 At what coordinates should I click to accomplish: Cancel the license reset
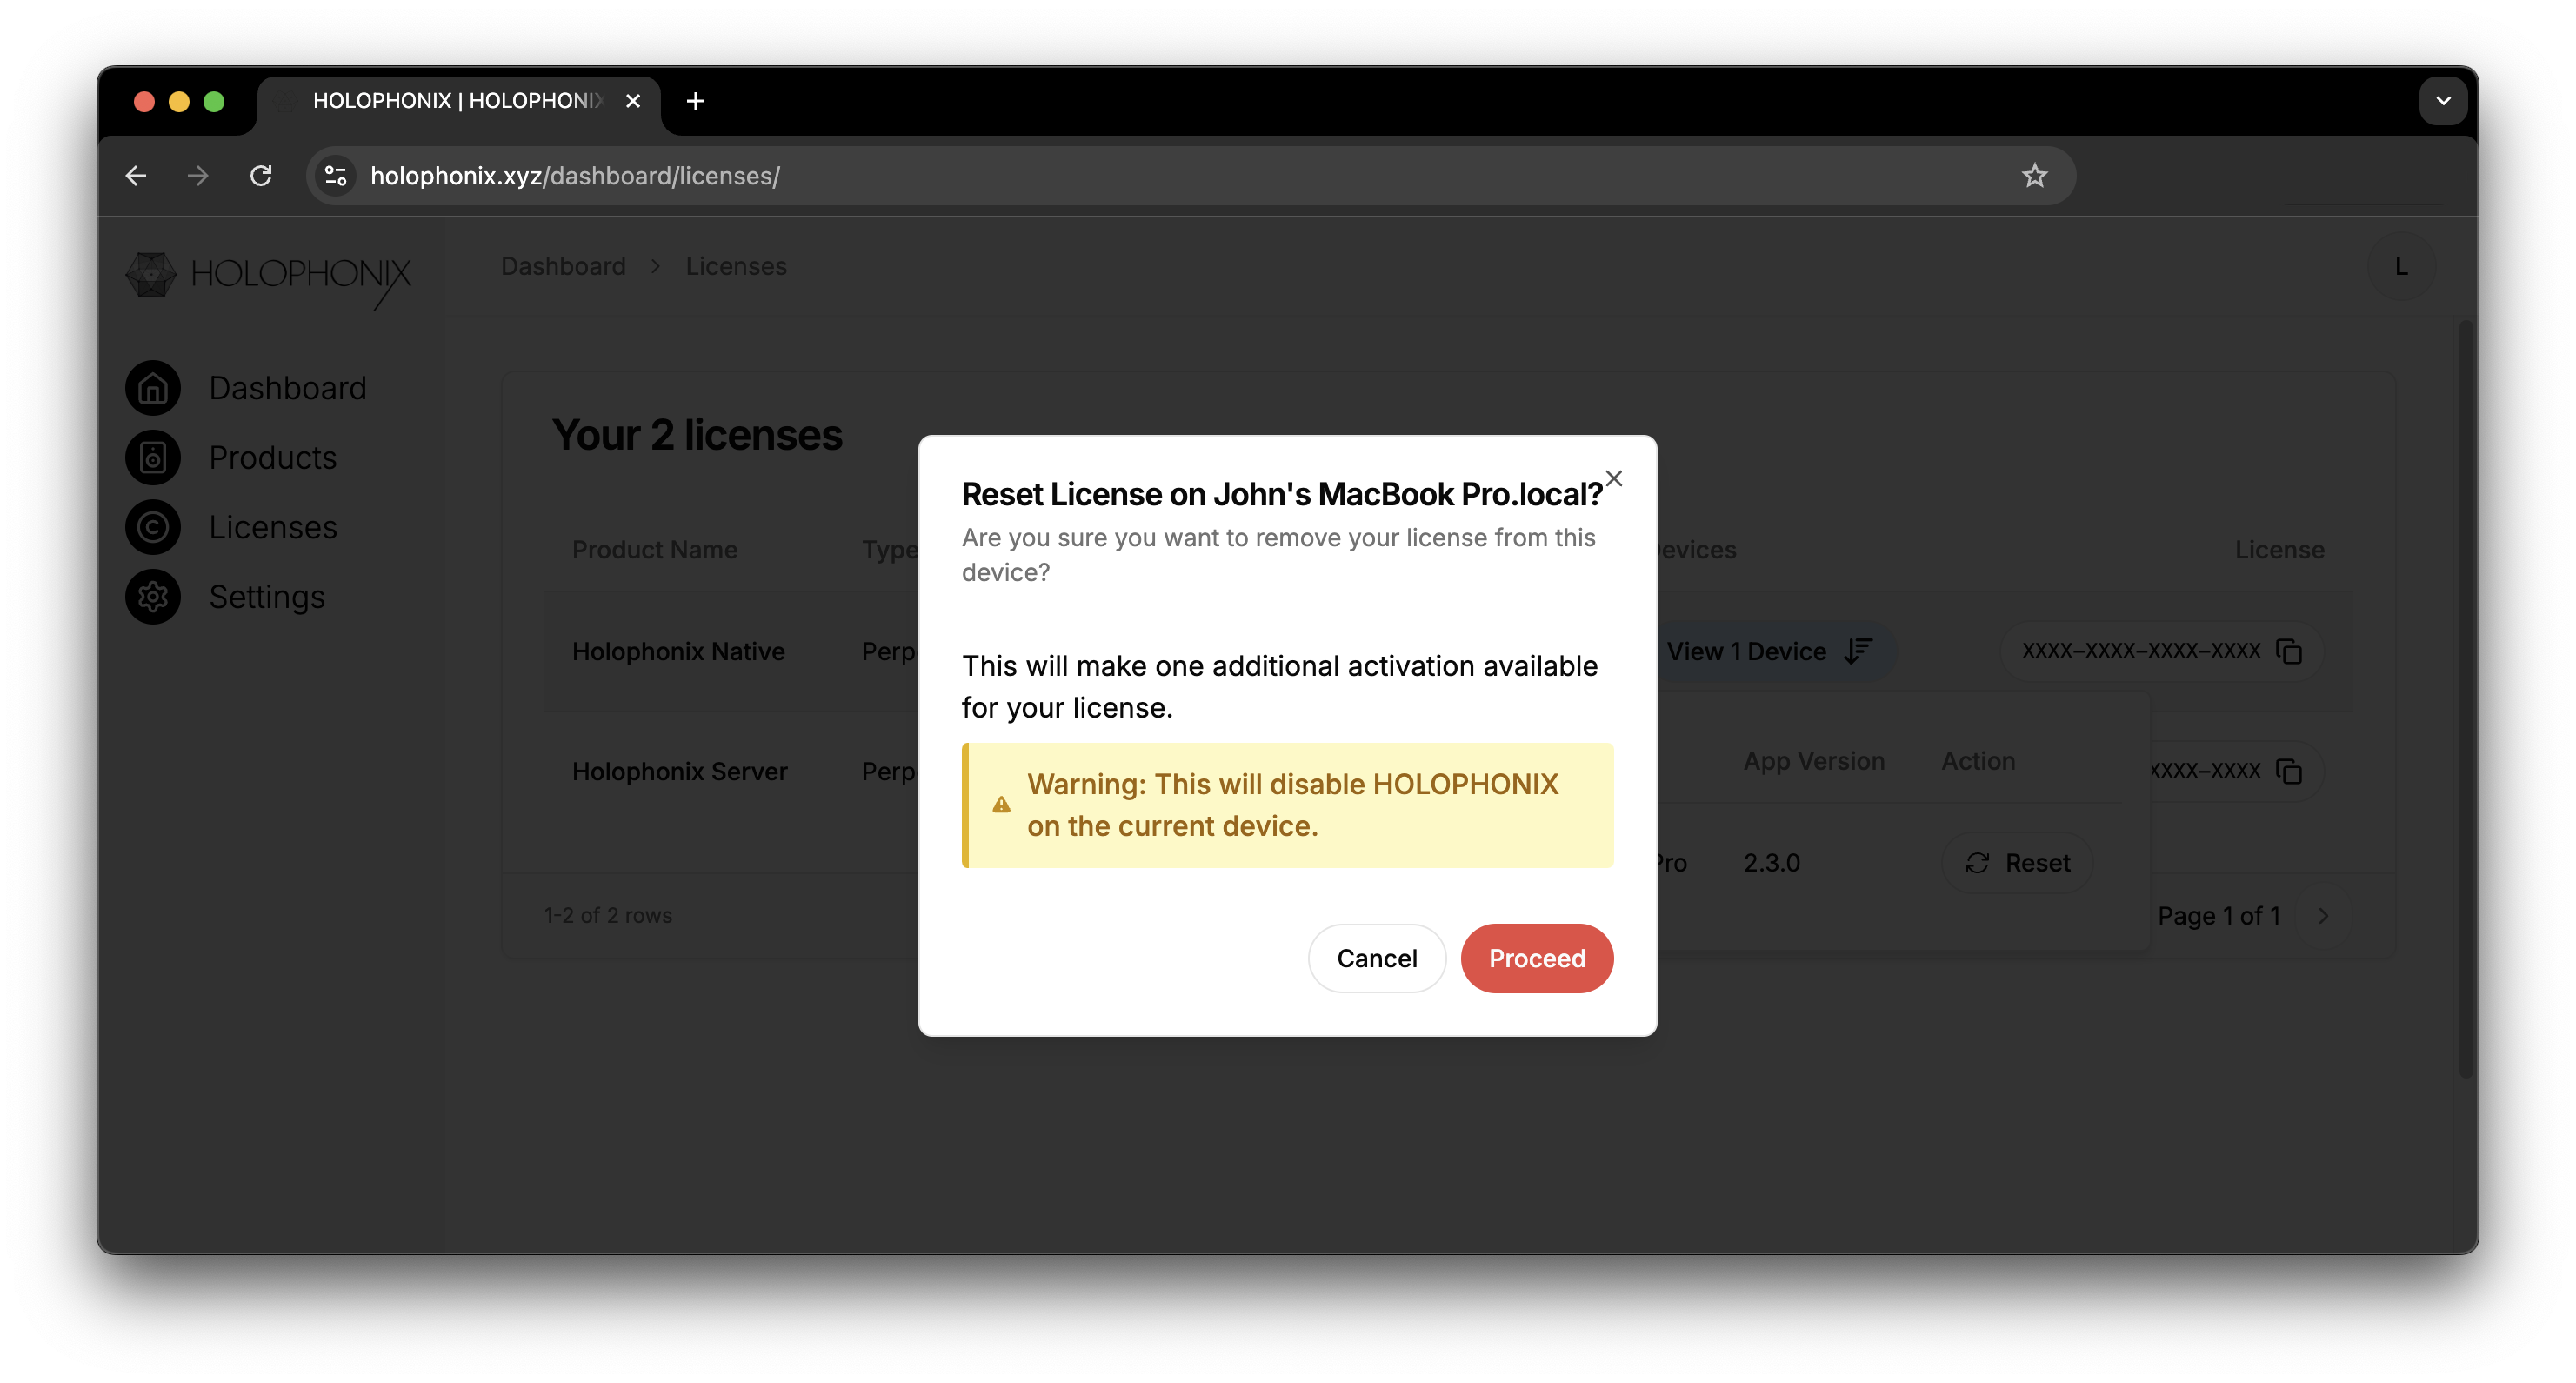[x=1376, y=958]
